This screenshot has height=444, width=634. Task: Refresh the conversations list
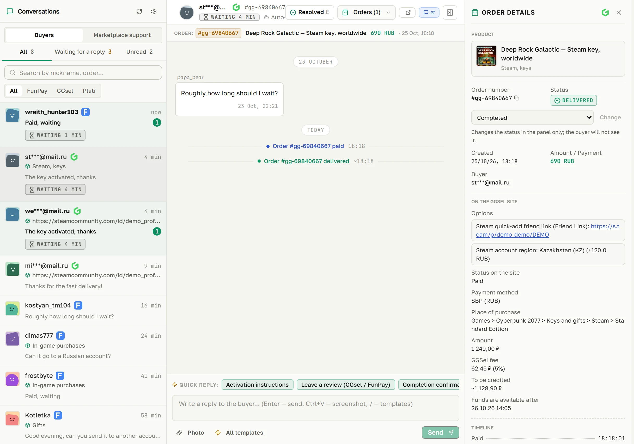(139, 11)
